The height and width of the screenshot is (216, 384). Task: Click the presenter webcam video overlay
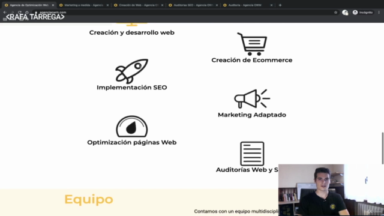(331, 190)
